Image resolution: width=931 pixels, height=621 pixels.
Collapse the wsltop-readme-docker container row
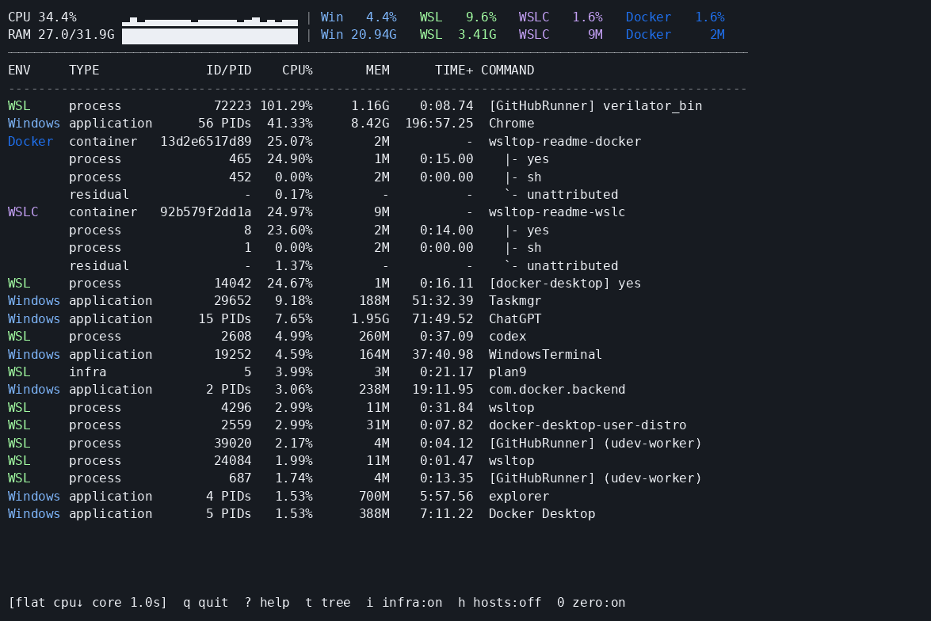325,141
